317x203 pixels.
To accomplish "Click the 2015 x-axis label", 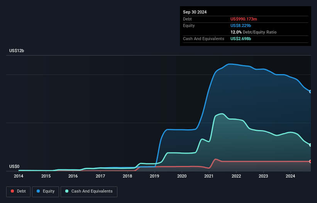I will pyautogui.click(x=46, y=176).
